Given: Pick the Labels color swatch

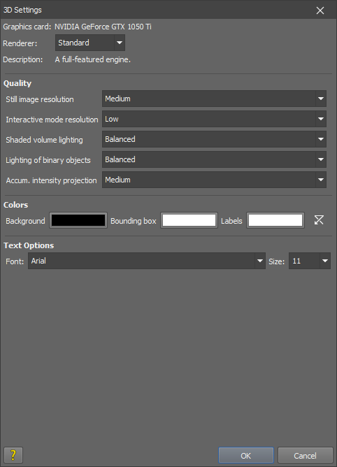Looking at the screenshot, I should (x=275, y=220).
